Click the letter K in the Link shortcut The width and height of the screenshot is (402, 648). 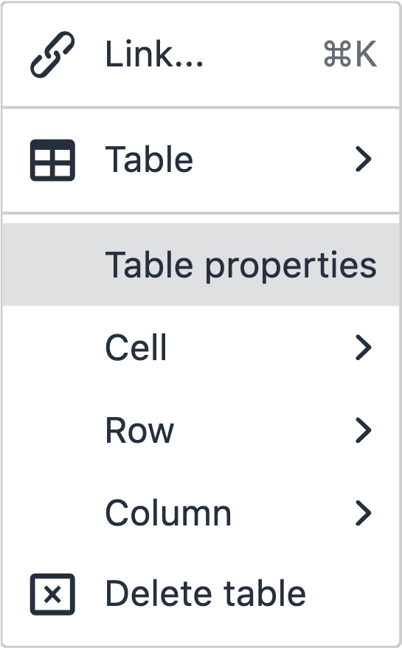(367, 54)
